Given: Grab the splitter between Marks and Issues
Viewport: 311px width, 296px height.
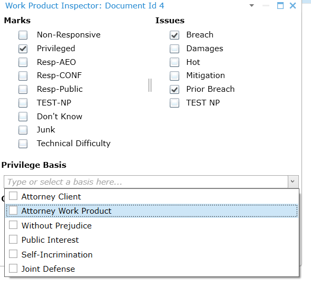Looking at the screenshot, I should click(x=150, y=85).
